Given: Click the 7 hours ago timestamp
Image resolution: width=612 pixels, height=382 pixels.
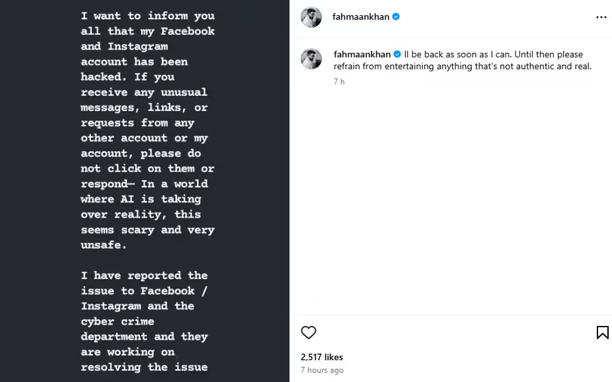Looking at the screenshot, I should tap(322, 370).
